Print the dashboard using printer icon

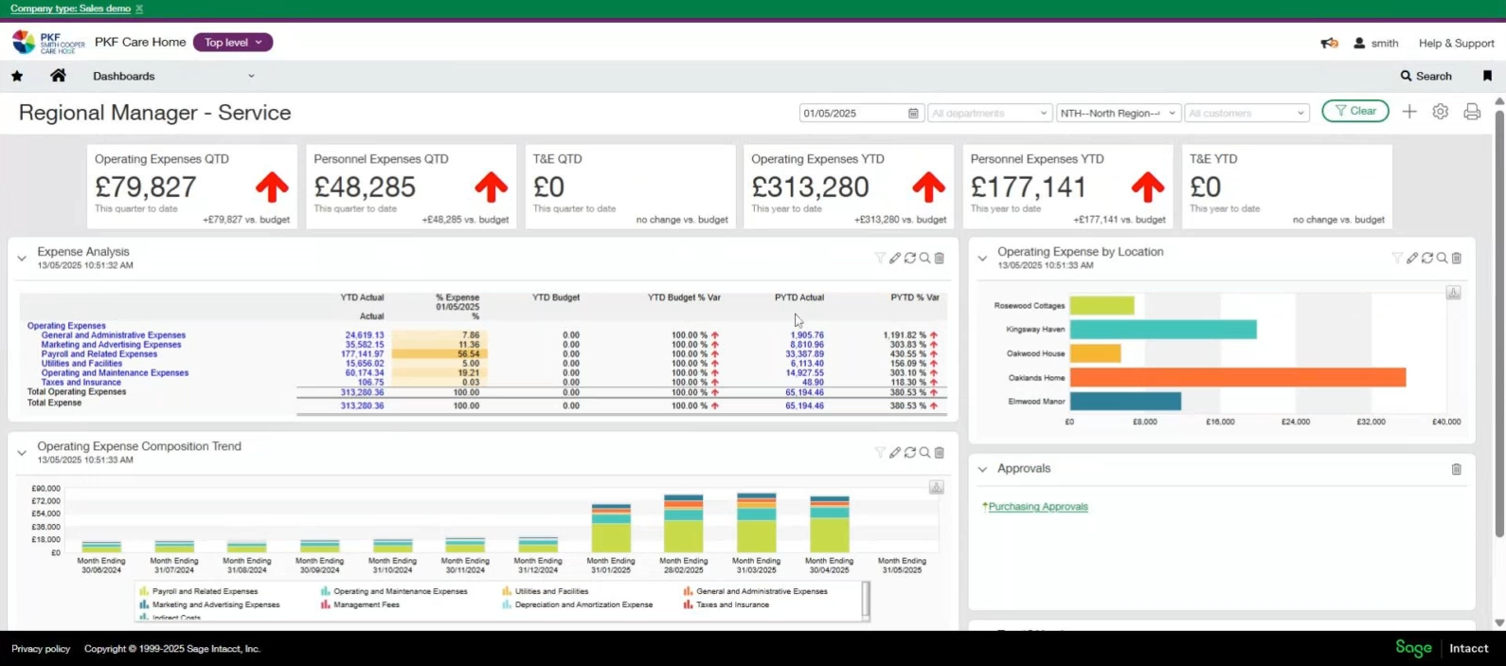pos(1471,112)
